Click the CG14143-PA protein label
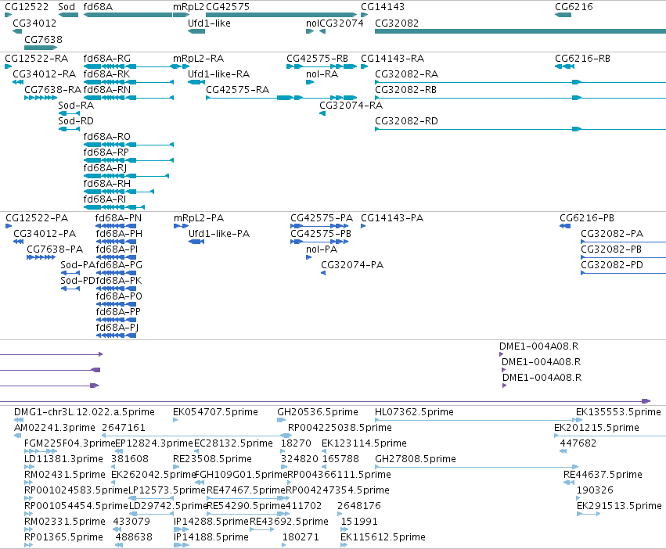 click(392, 218)
